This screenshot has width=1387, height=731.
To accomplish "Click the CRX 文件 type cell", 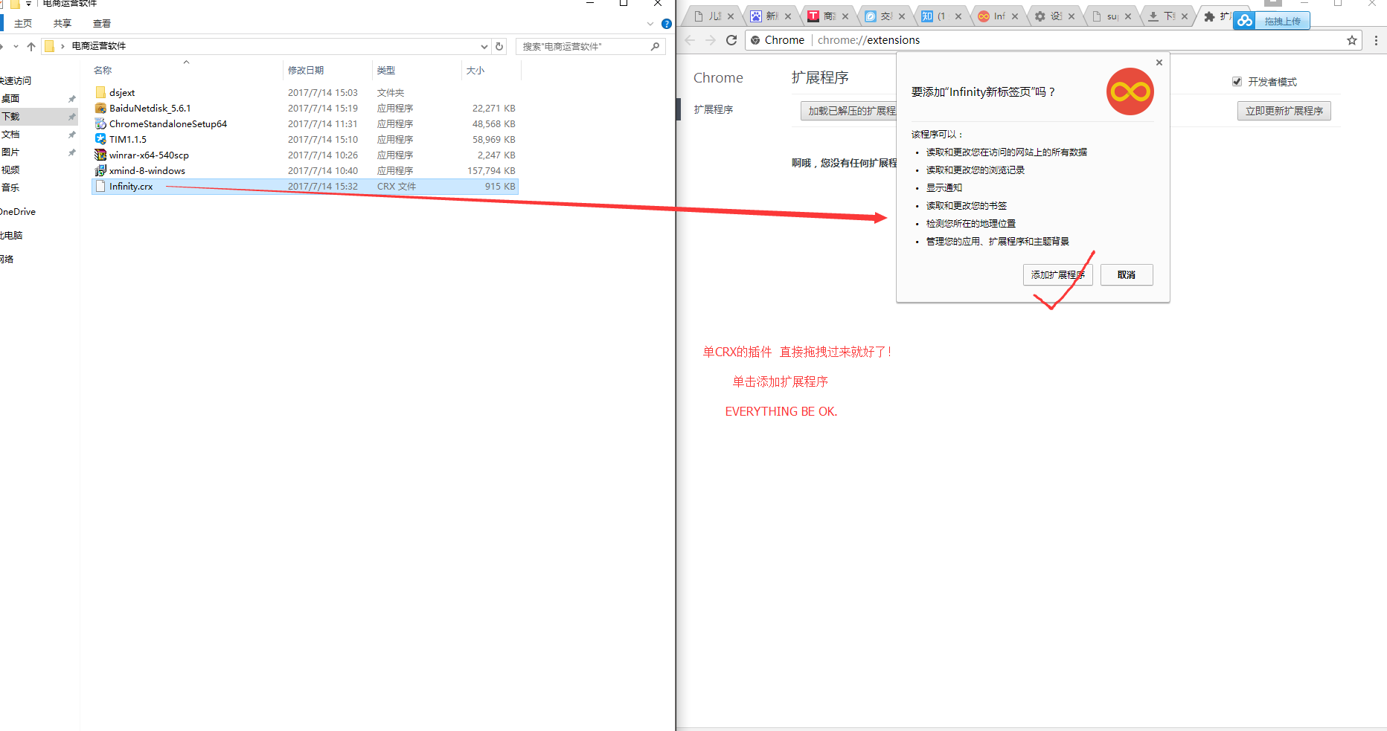I will point(397,186).
